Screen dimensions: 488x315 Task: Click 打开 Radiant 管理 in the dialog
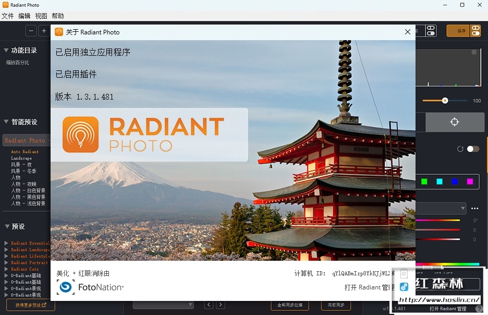[370, 287]
